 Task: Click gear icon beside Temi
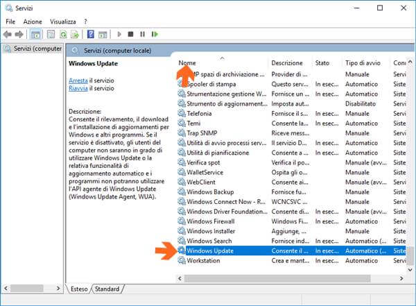click(x=182, y=124)
